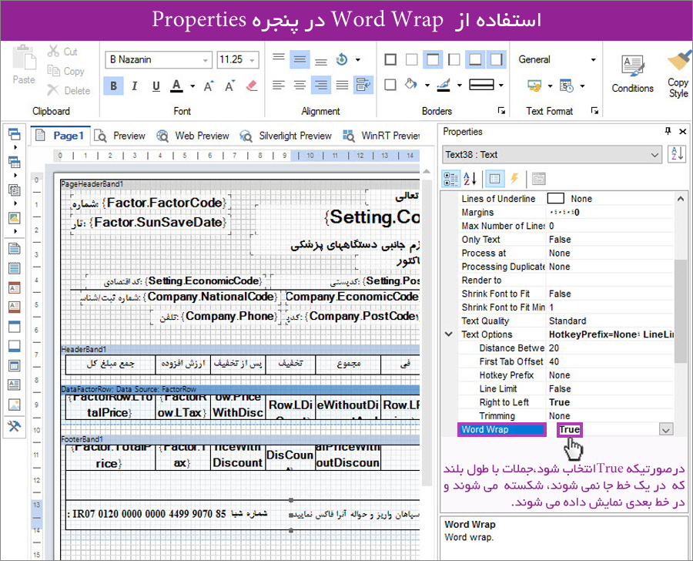Screen dimensions: 693x561
Task: Open the font color dropdown arrow
Action: [192, 86]
